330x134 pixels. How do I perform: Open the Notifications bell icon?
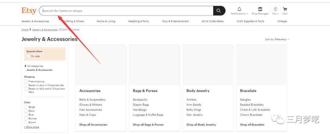tap(239, 9)
